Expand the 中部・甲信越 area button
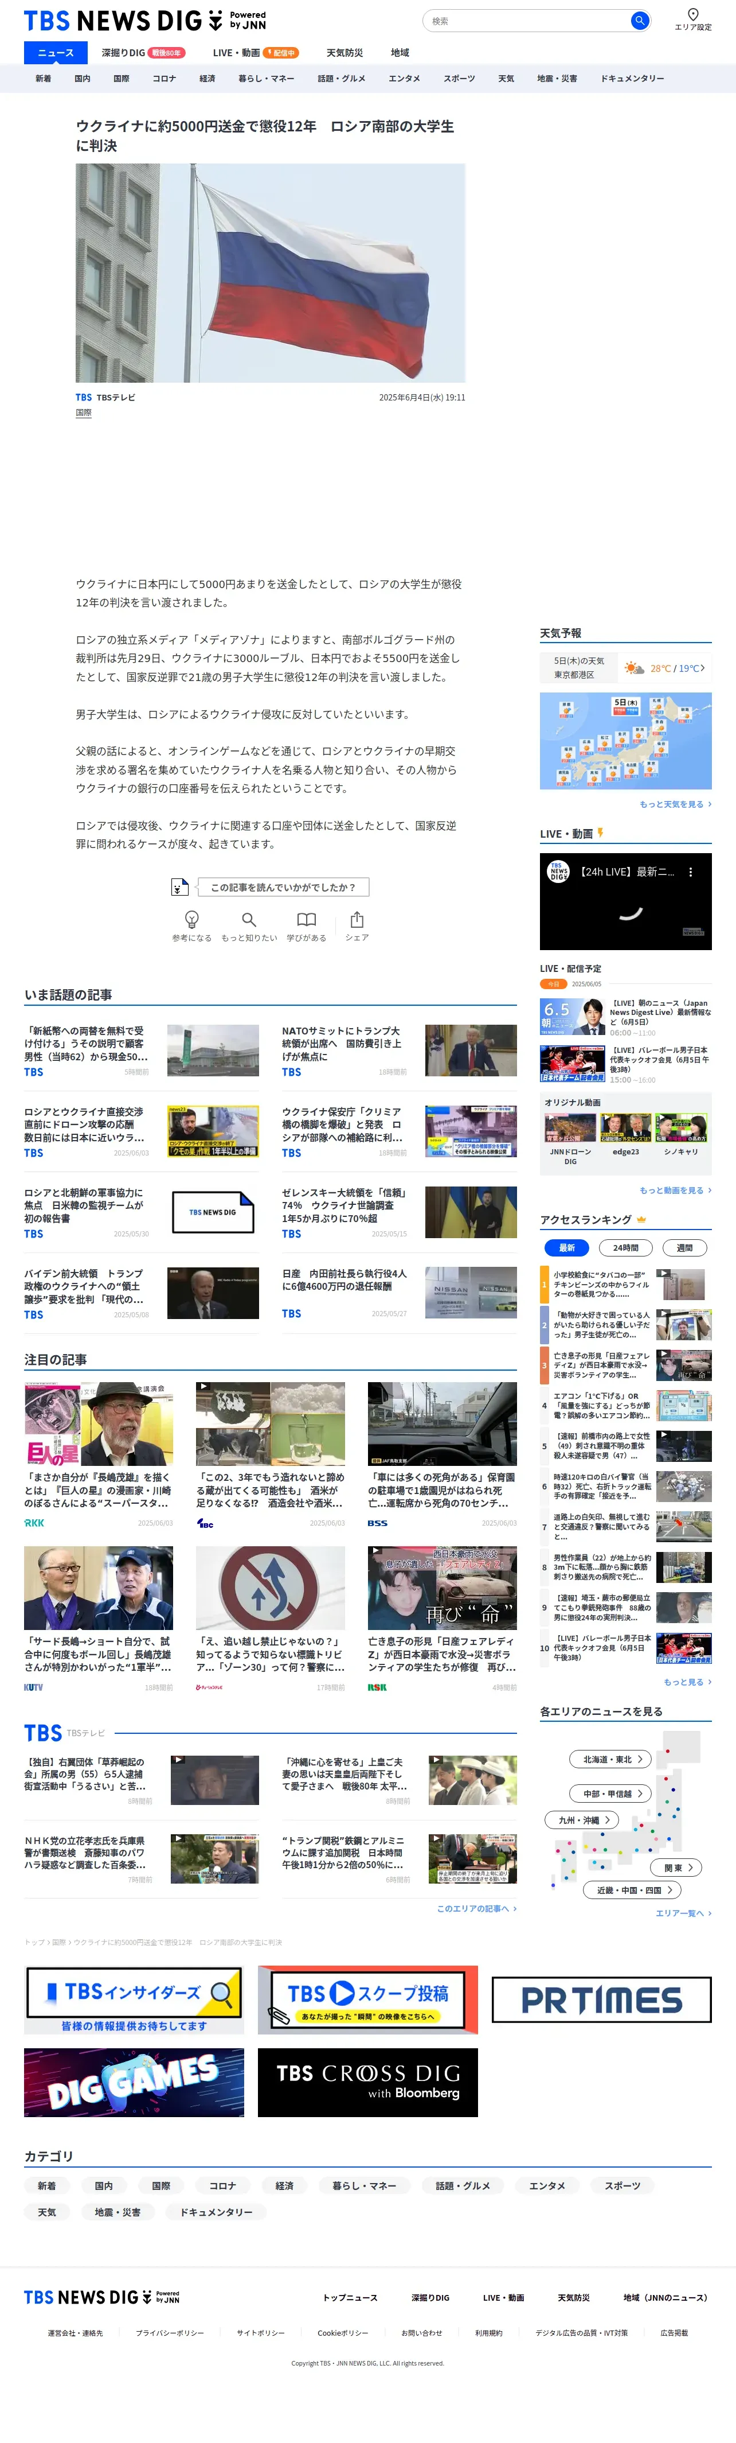The width and height of the screenshot is (736, 2443). [610, 1794]
